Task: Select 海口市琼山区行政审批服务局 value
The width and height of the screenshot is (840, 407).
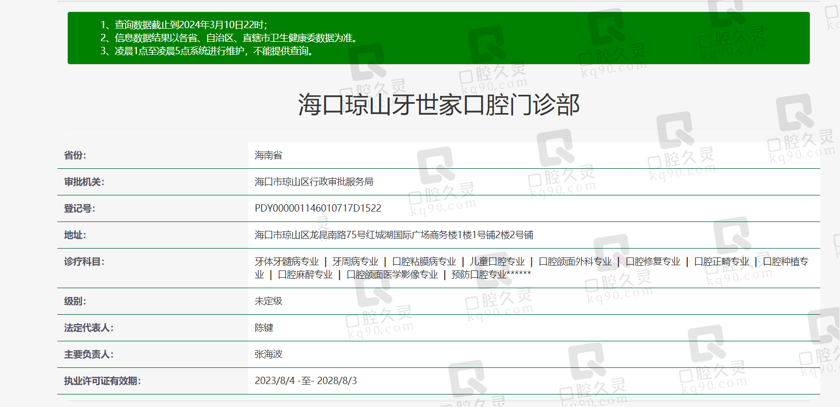Action: click(x=314, y=182)
